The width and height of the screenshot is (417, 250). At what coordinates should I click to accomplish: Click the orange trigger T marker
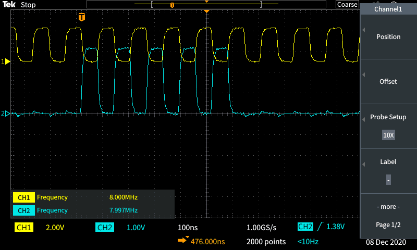[x=81, y=17]
